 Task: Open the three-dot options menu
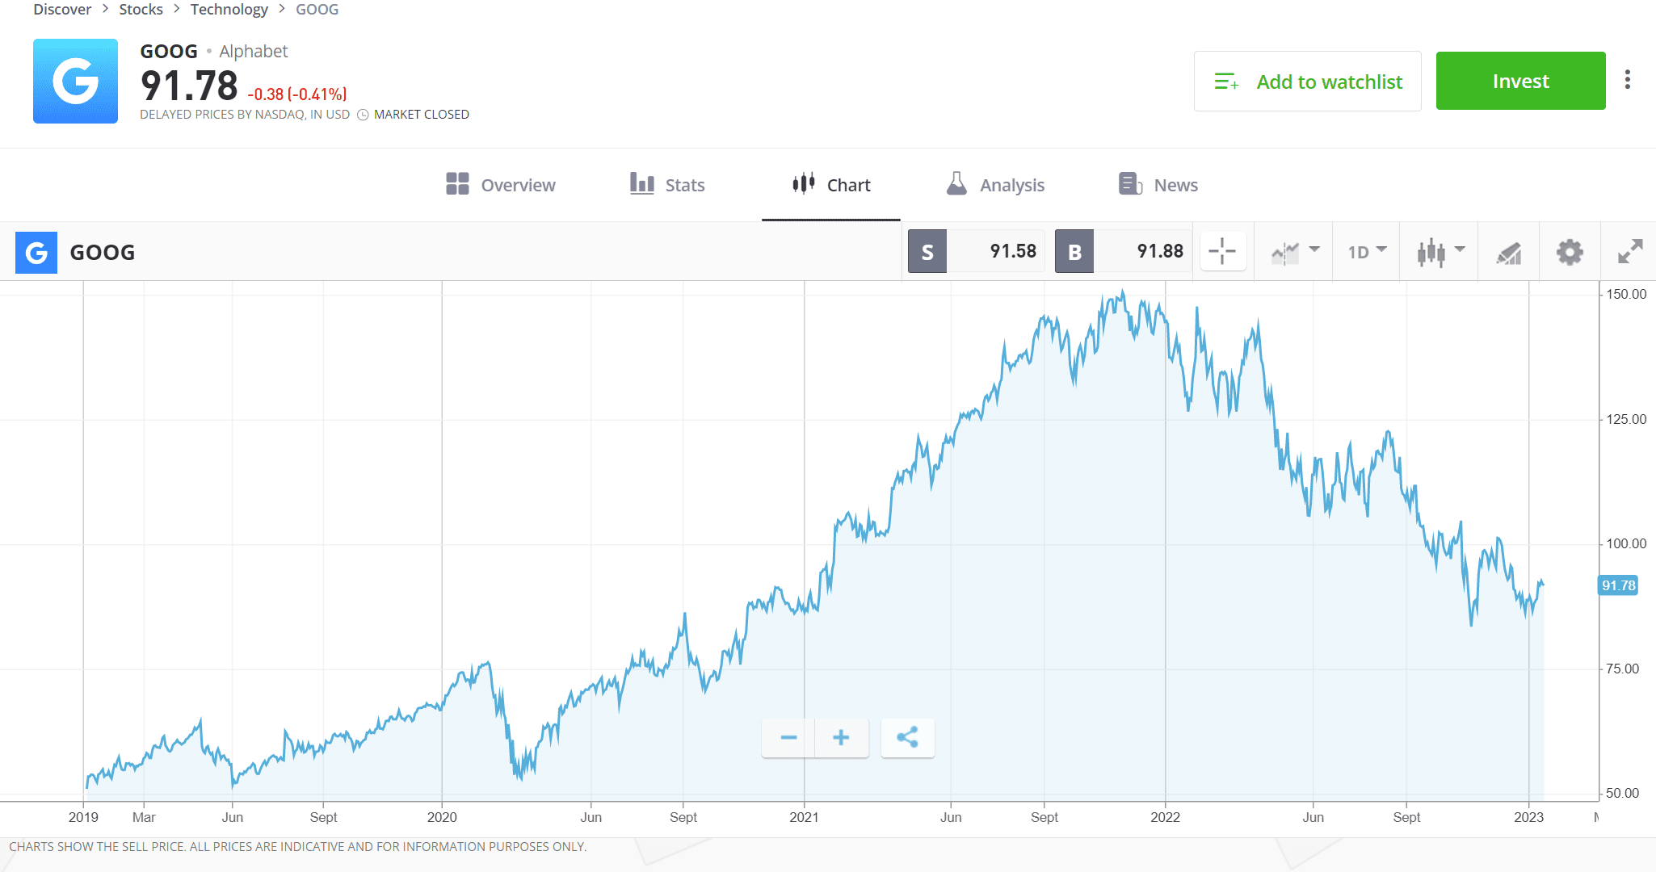tap(1629, 79)
